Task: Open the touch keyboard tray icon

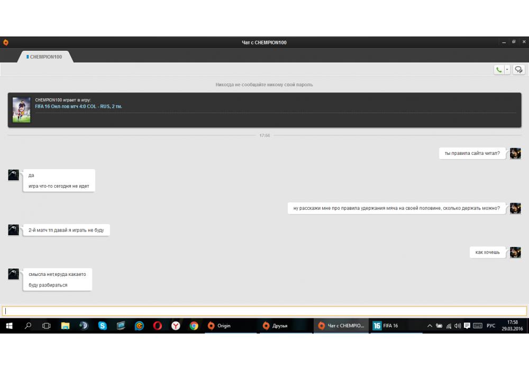Action: click(x=477, y=326)
